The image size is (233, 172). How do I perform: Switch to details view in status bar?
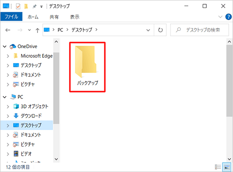[x=218, y=167]
